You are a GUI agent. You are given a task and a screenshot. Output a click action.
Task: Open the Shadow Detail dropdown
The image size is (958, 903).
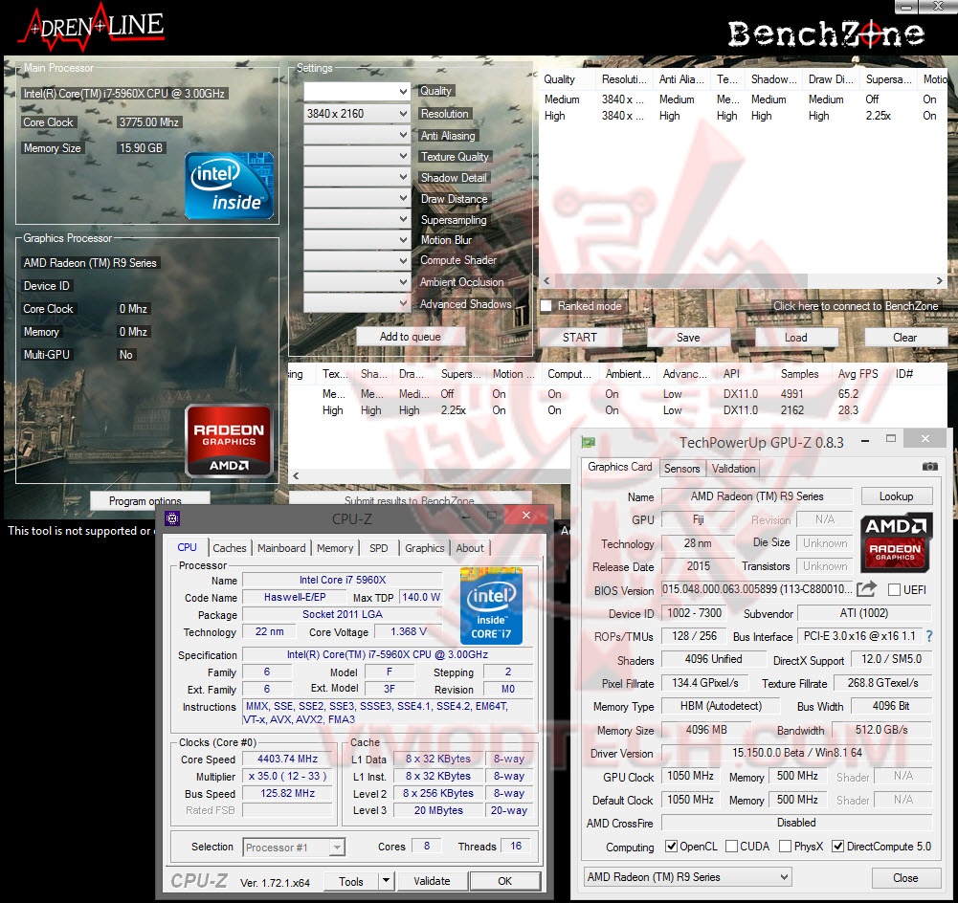pos(356,177)
